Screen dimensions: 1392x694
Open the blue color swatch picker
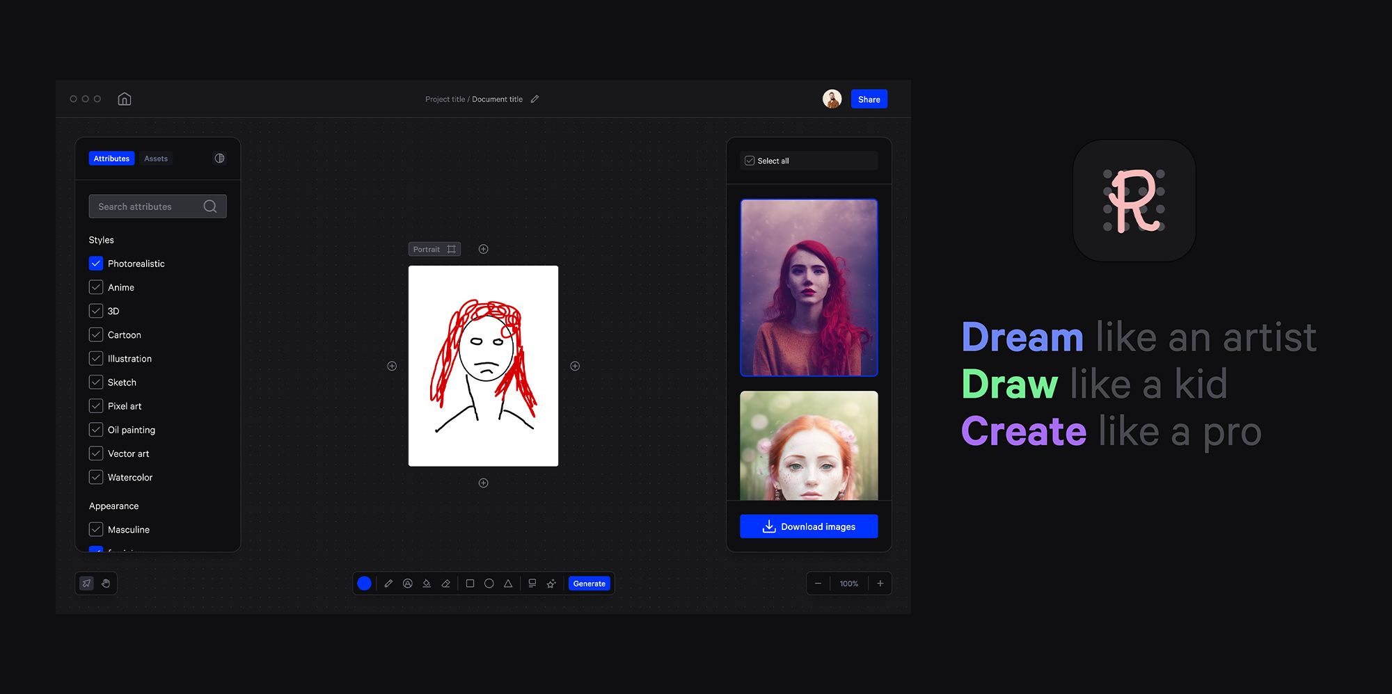coord(364,583)
